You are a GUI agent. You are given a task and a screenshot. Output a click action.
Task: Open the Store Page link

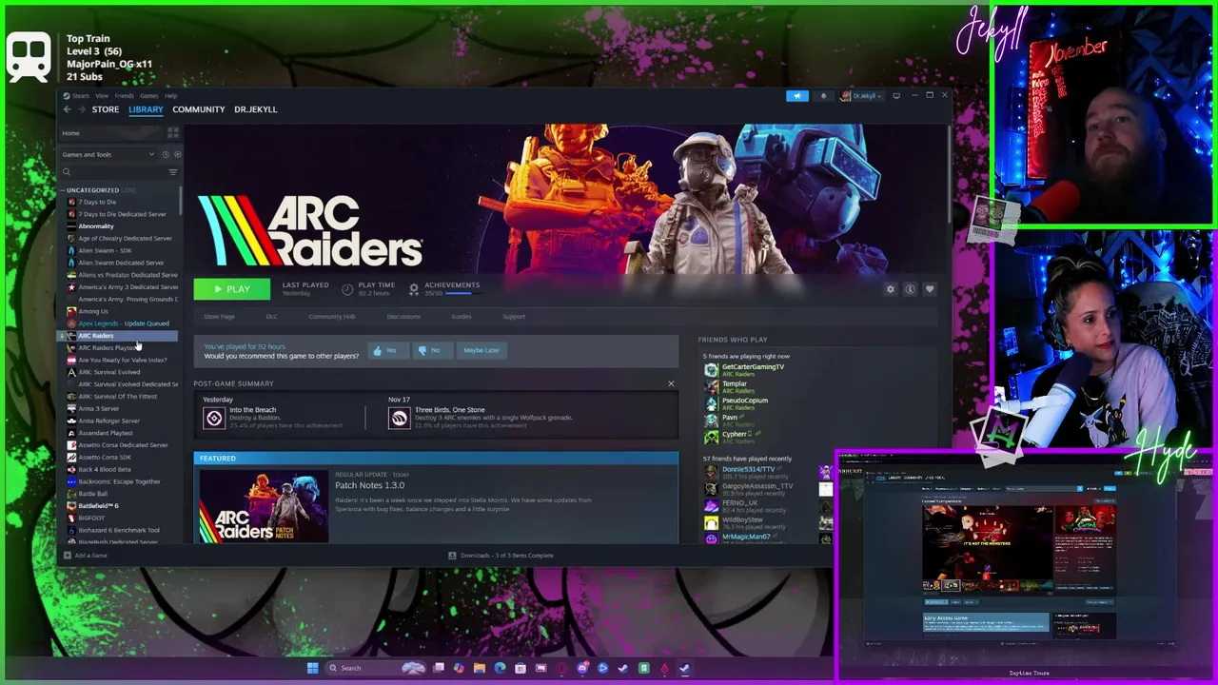point(219,317)
